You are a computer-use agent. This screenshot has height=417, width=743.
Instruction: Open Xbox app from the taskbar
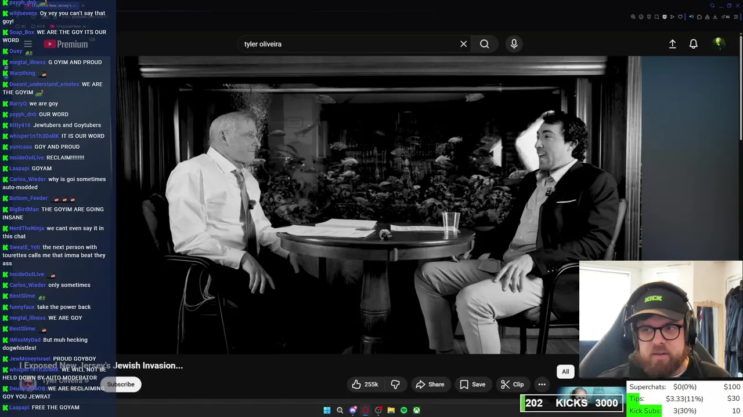point(416,410)
